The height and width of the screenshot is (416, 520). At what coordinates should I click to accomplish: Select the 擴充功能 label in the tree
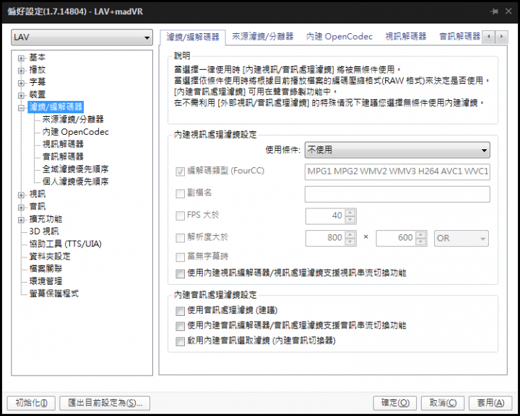45,219
